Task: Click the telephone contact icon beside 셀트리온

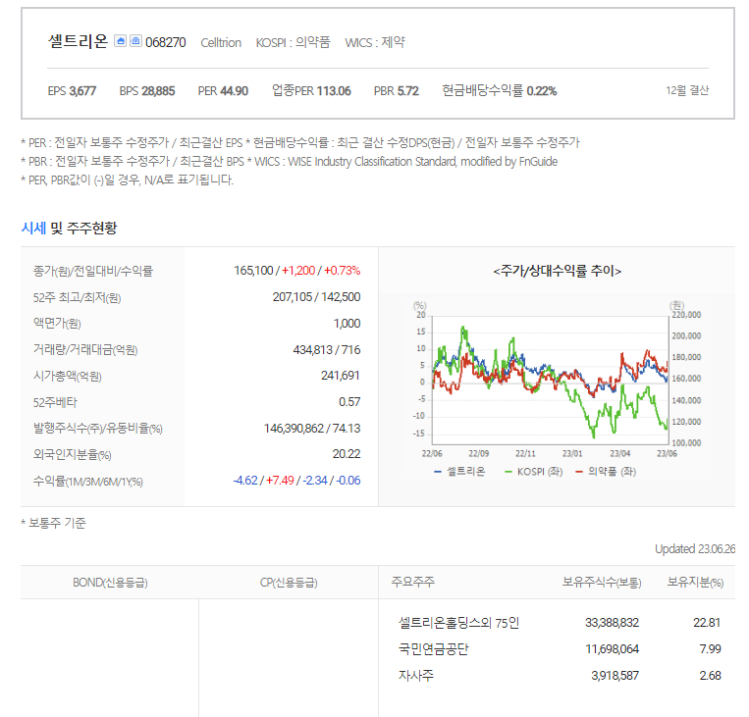Action: click(135, 41)
